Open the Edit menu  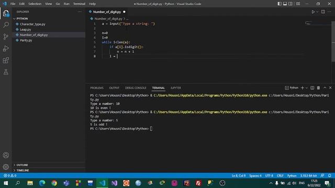point(22,4)
